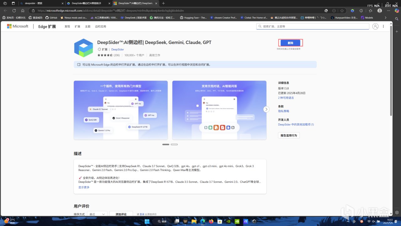
Task: Open WPS Office from the taskbar
Action: (185, 221)
